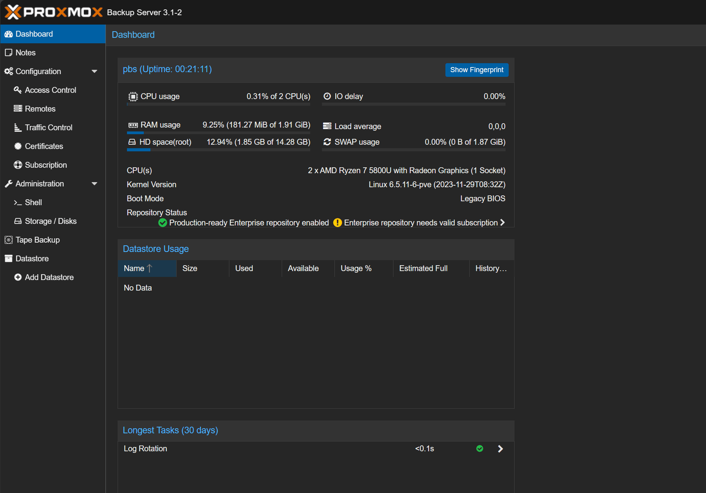This screenshot has height=493, width=706.
Task: Click the Access Control key icon
Action: (18, 90)
